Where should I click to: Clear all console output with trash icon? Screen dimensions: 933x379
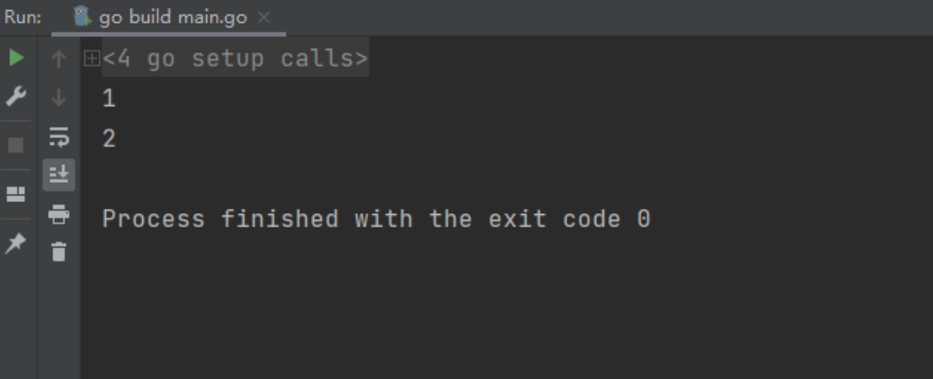click(x=59, y=252)
